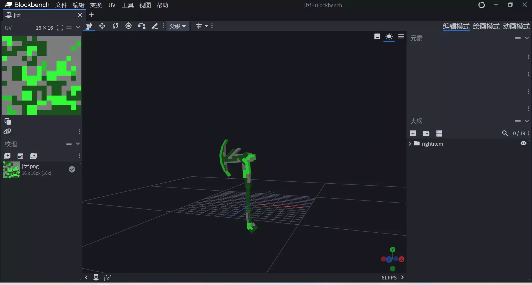Open the three-dot menu at toolbar end

[x=212, y=26]
